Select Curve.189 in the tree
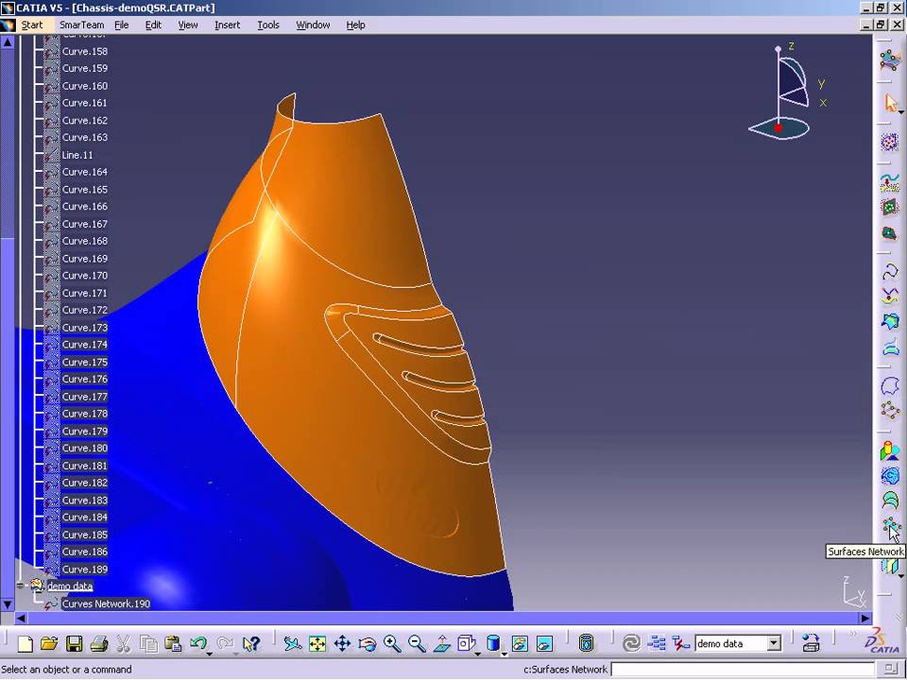907x680 pixels. (x=85, y=569)
